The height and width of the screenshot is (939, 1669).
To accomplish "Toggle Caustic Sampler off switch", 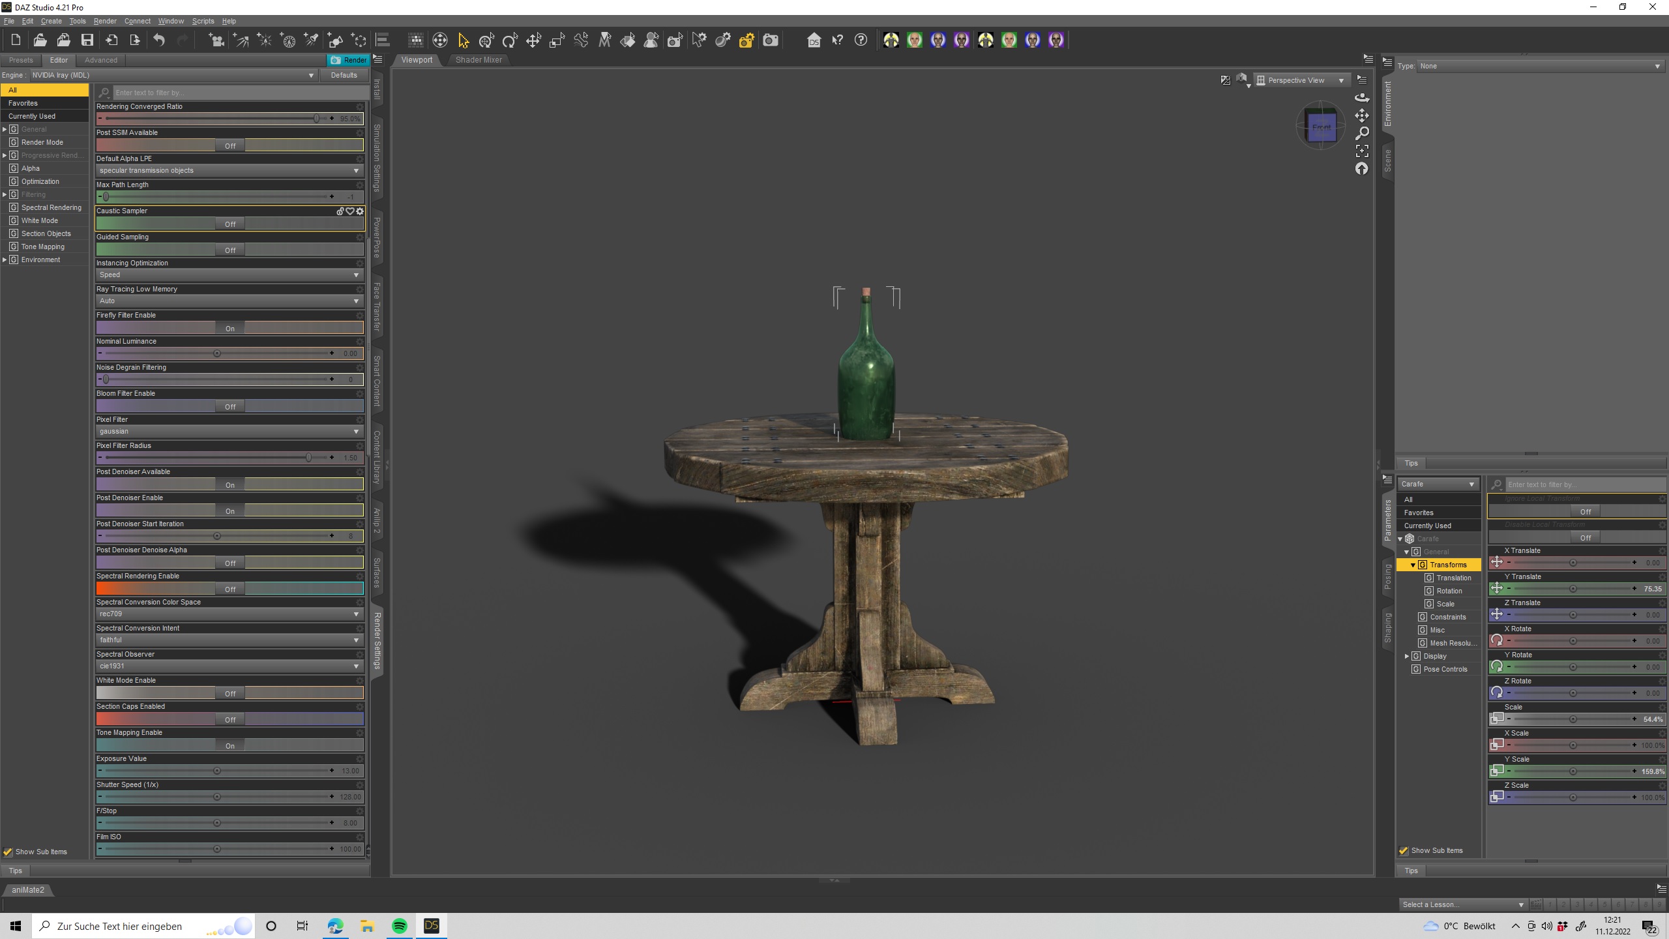I will 229,224.
